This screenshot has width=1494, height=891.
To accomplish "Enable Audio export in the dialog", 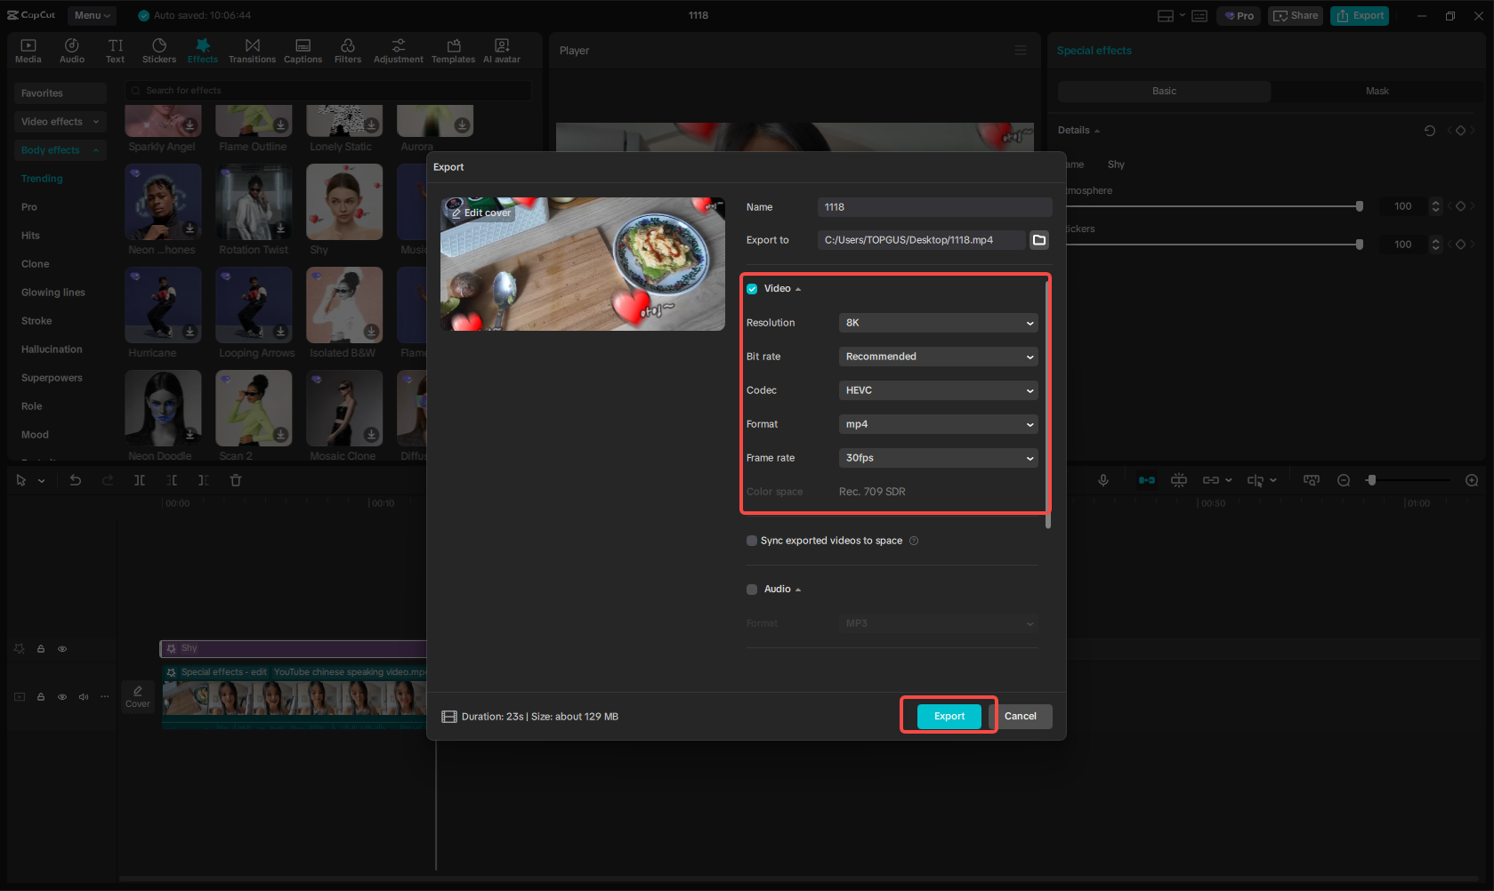I will (x=752, y=589).
